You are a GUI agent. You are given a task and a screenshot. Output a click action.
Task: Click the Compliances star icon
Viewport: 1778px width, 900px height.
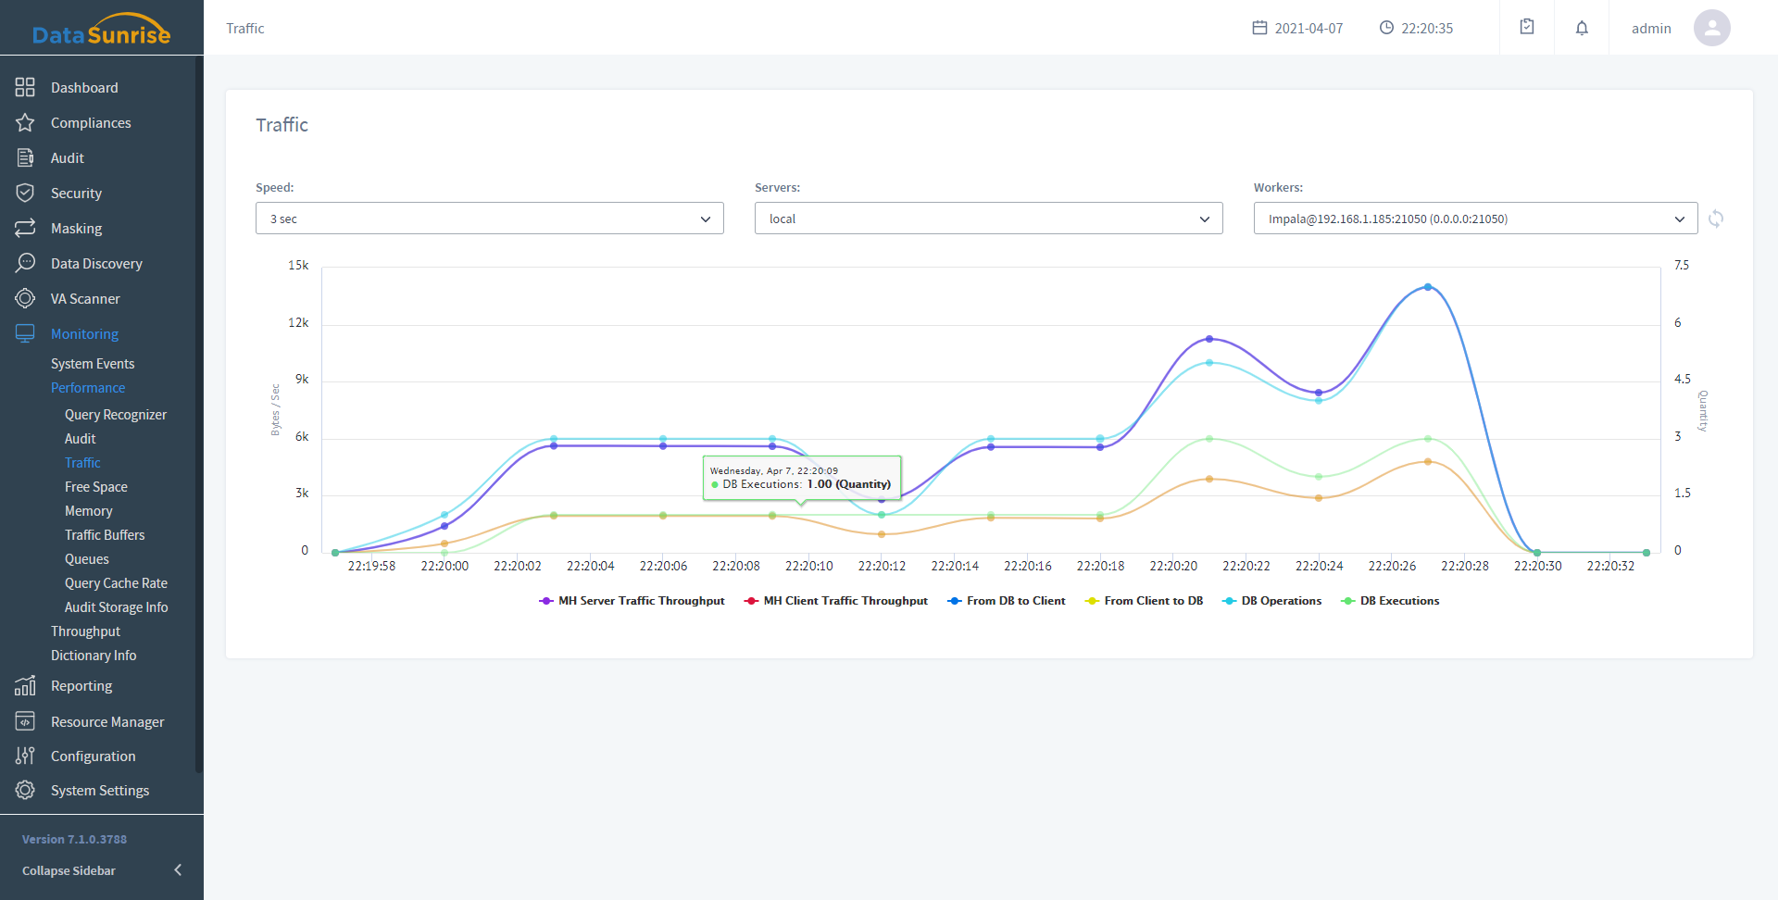[25, 122]
